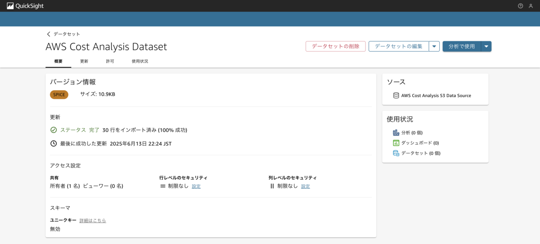Click the 分析で使用 button
Screen dimensions: 540x244
pos(462,46)
